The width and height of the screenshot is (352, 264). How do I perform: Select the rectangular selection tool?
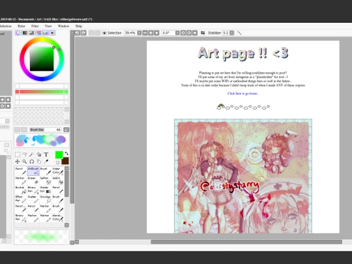click(18, 154)
